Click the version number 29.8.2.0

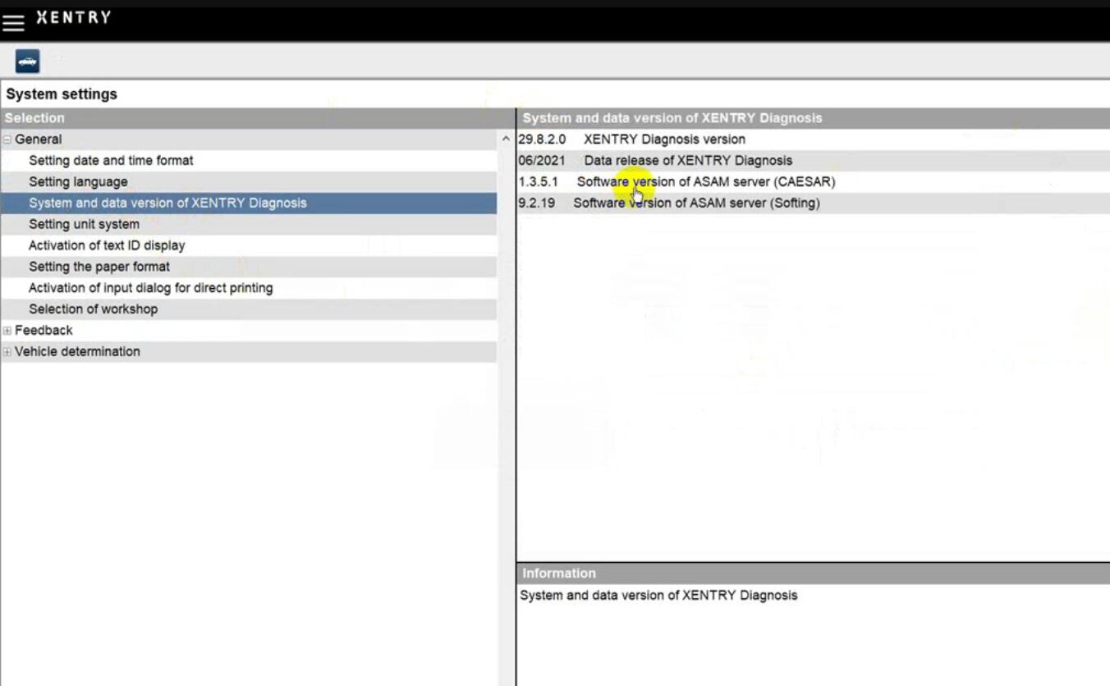(542, 139)
